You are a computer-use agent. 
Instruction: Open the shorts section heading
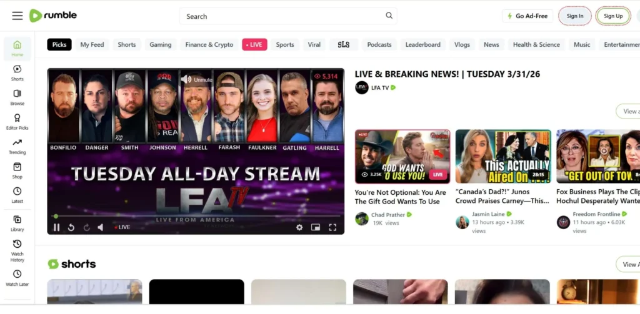click(72, 264)
